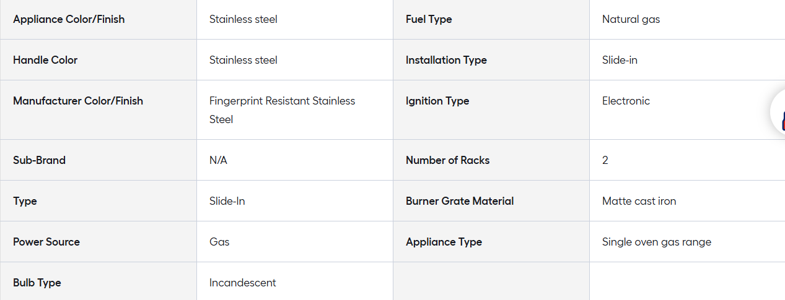Select the Natural gas value
Image resolution: width=785 pixels, height=300 pixels.
click(631, 19)
